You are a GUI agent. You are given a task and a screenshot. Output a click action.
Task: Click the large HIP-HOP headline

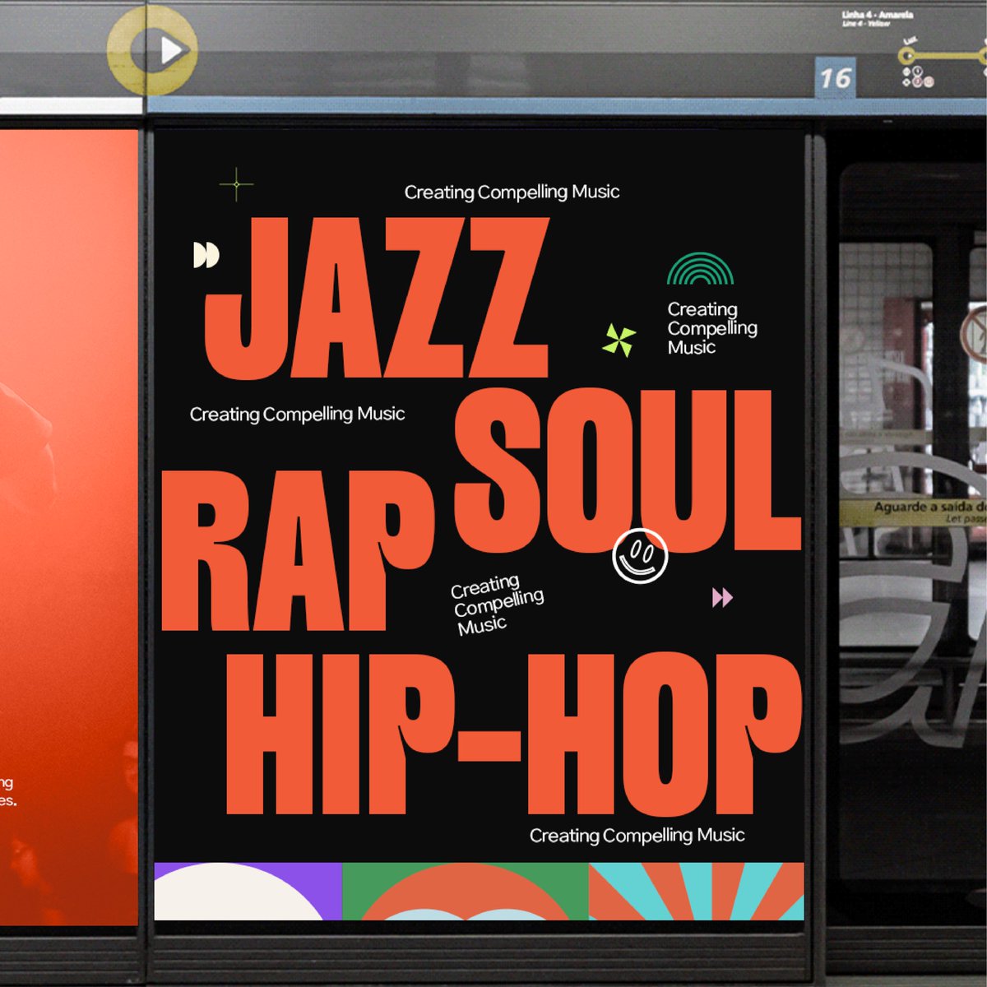click(512, 734)
